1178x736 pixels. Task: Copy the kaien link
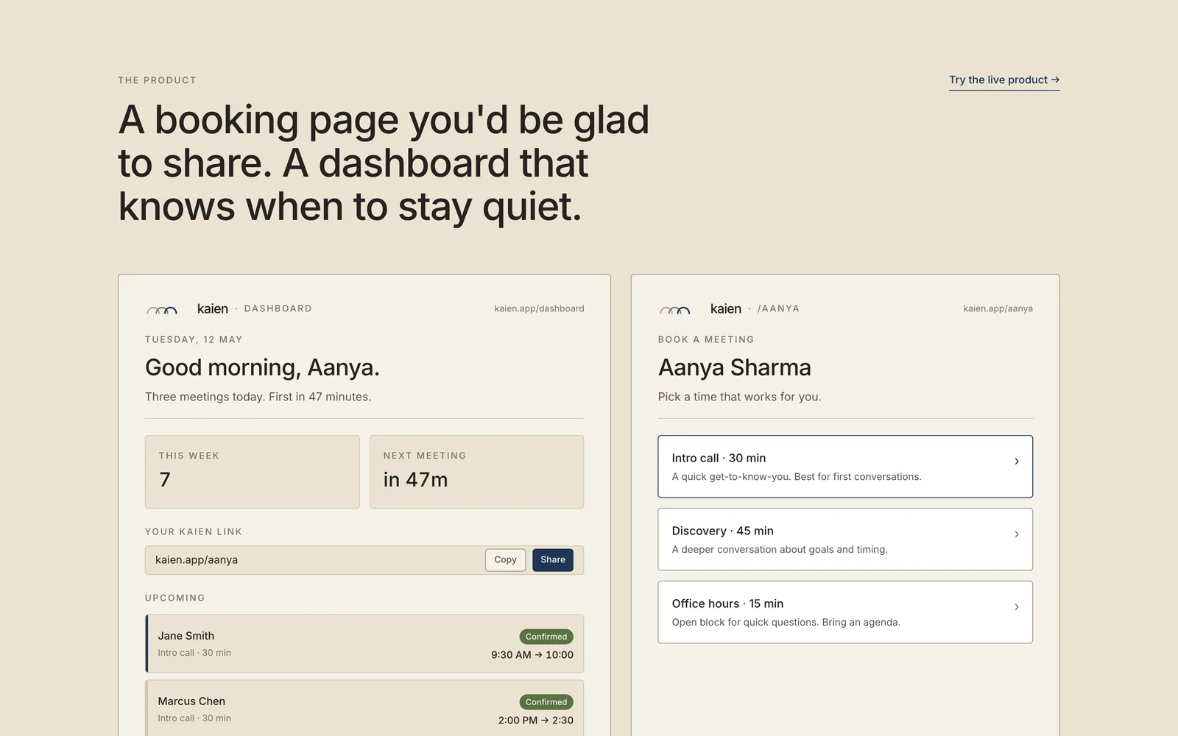coord(506,560)
